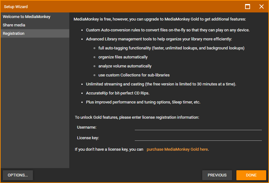Click the Unlimited streaming and casting bullet
Viewport: 269px width, 183px height.
pos(161,84)
